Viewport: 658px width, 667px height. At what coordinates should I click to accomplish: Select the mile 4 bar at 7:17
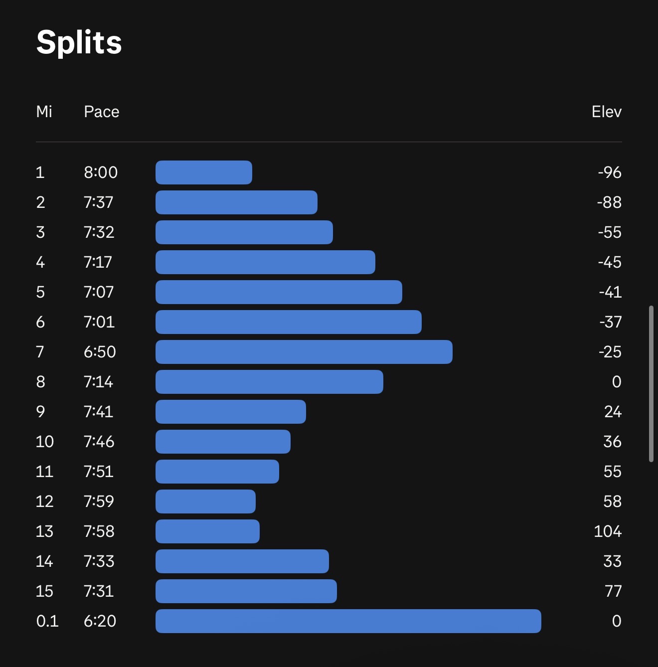(x=265, y=262)
